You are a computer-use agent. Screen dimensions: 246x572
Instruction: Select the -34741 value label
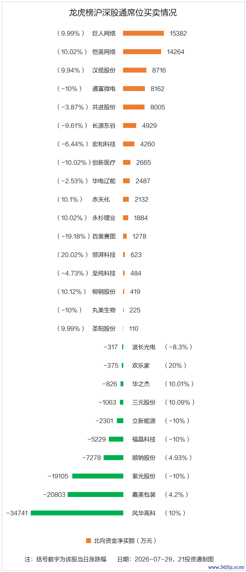pos(17,513)
